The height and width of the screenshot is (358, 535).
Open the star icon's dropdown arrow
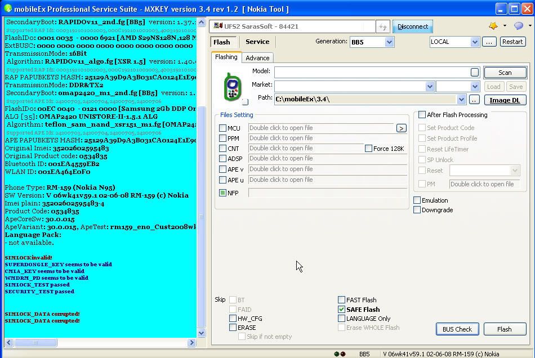(505, 26)
